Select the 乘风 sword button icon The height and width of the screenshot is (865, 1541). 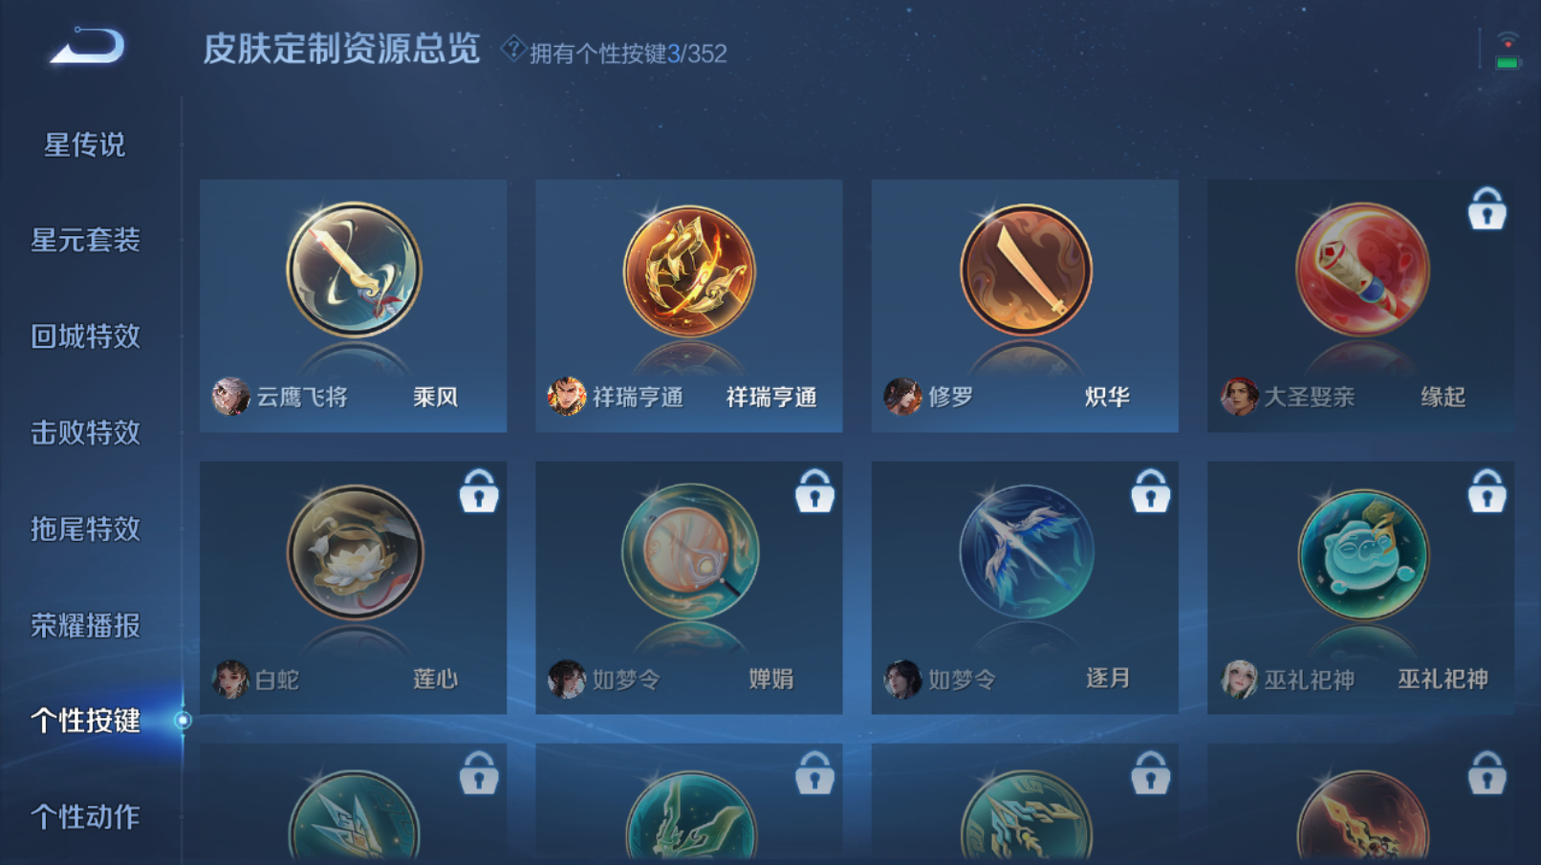354,270
